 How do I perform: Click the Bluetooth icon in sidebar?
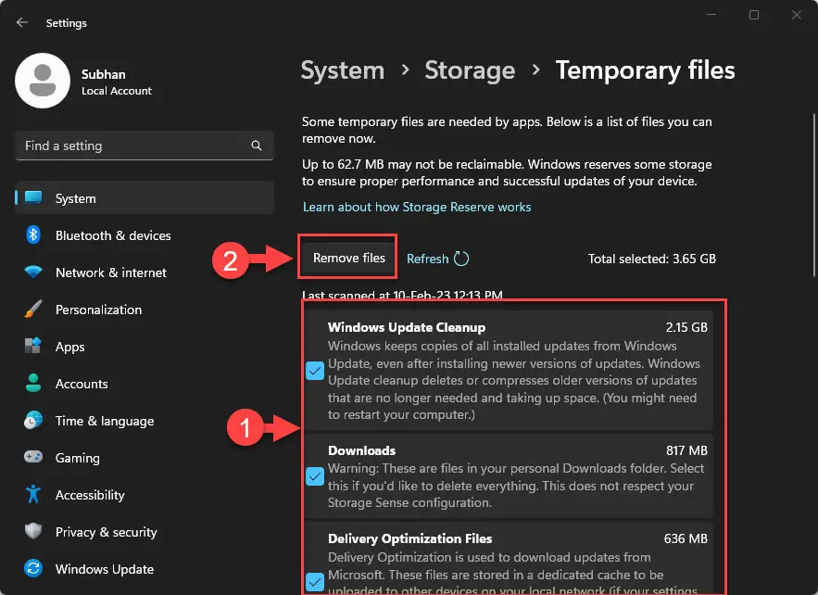pos(33,234)
